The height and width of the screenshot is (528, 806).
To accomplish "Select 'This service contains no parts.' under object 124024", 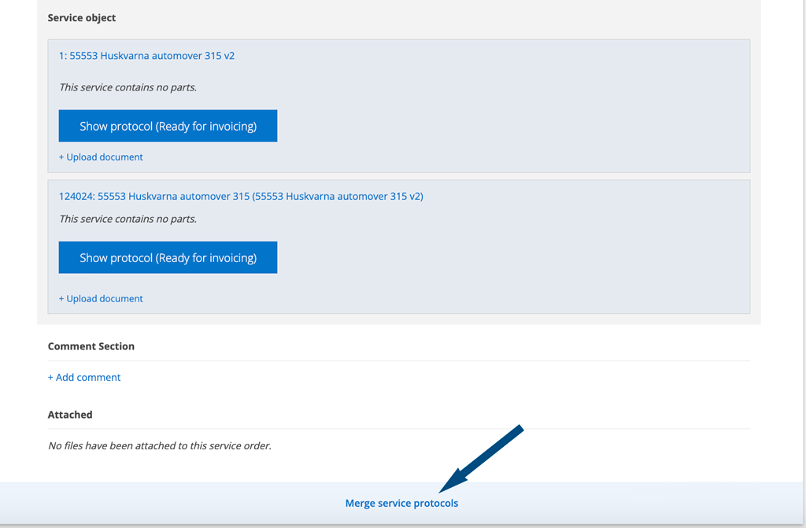I will [x=128, y=219].
